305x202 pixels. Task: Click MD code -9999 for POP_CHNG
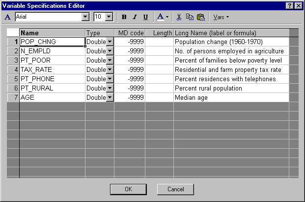tap(130, 42)
